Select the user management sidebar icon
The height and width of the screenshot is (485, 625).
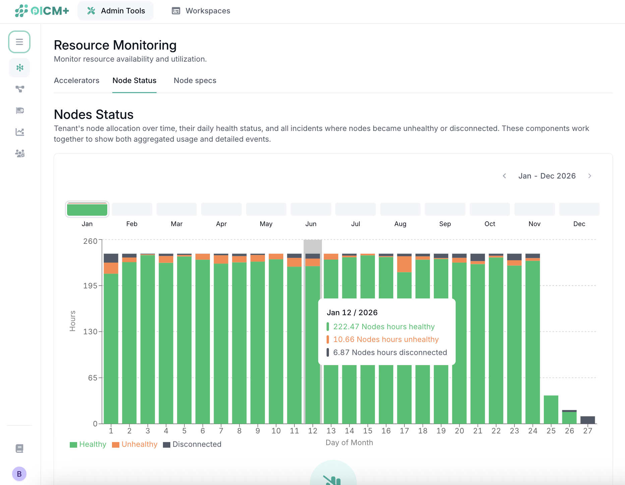point(19,153)
